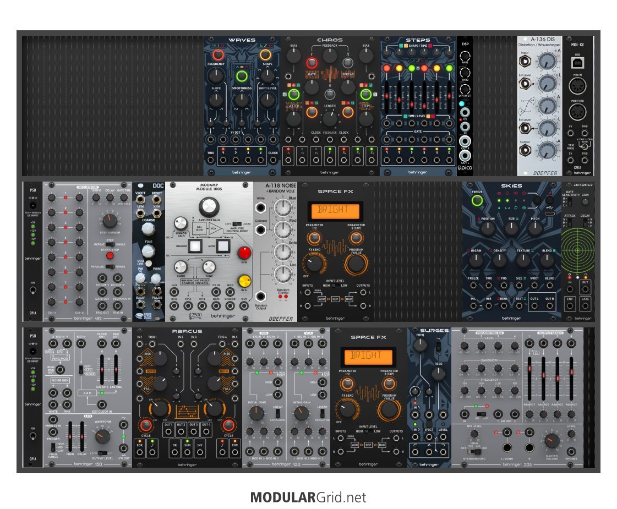Click the +A knob on A-136 DIS

[547, 61]
